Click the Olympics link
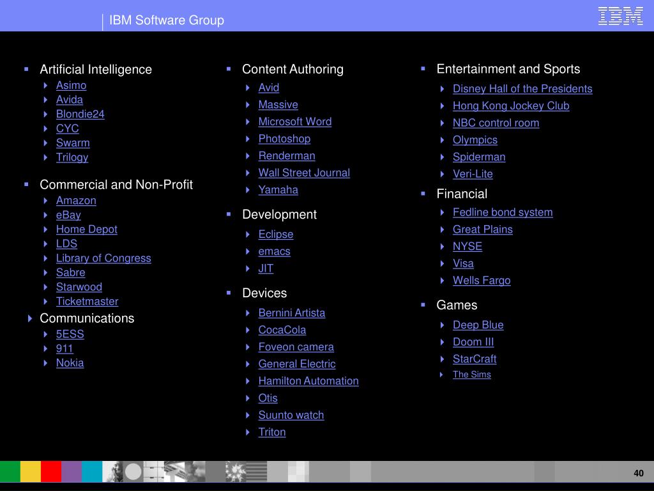This screenshot has width=654, height=491. [475, 140]
